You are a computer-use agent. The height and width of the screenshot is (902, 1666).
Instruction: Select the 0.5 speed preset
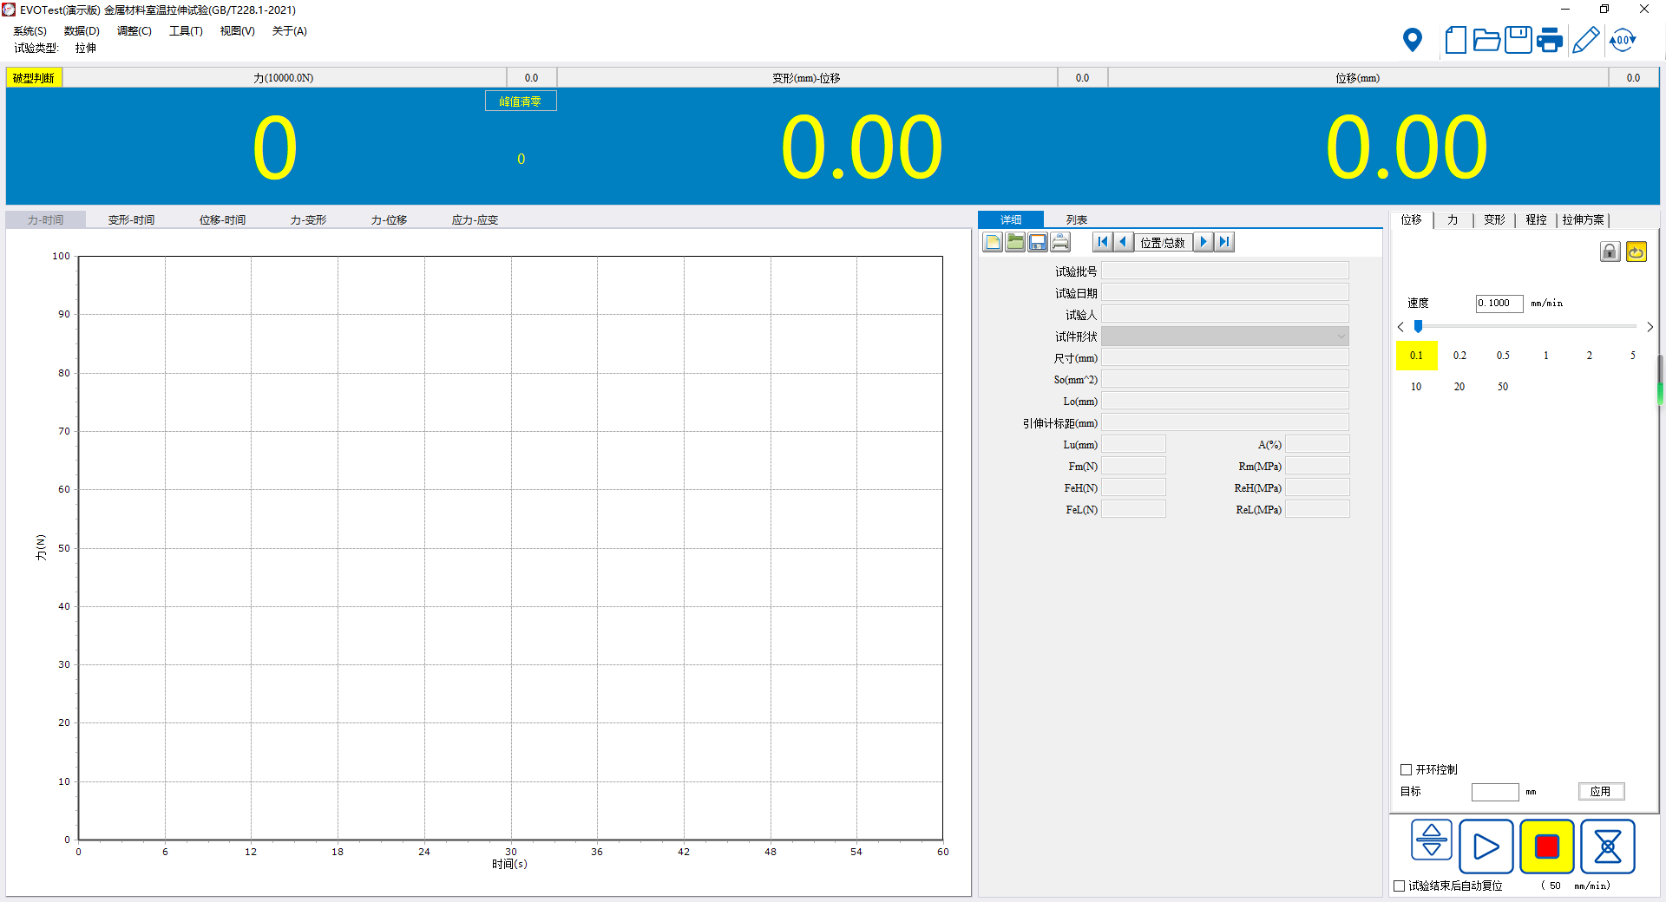pos(1503,356)
